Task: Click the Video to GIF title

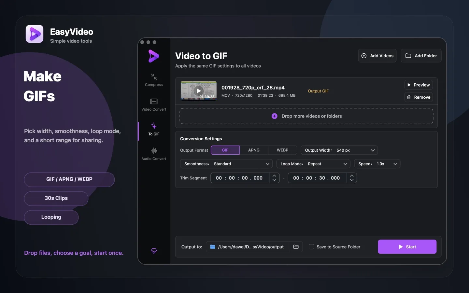Action: (x=201, y=56)
